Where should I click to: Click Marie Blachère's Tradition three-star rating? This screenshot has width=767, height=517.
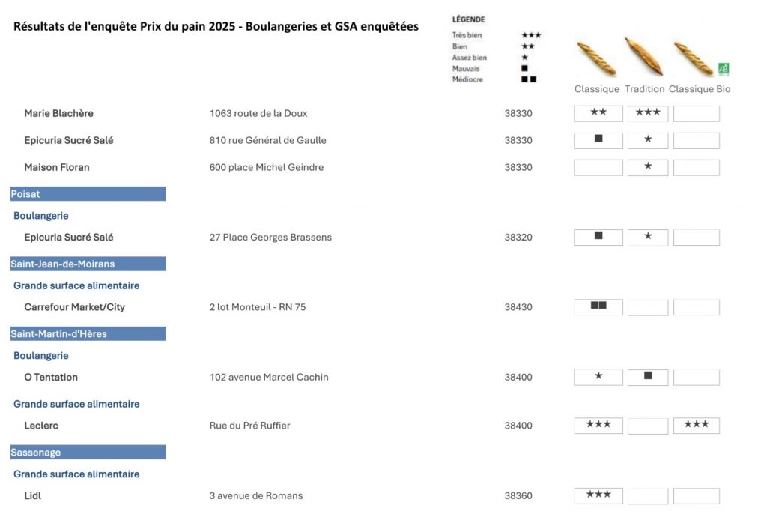pyautogui.click(x=648, y=113)
